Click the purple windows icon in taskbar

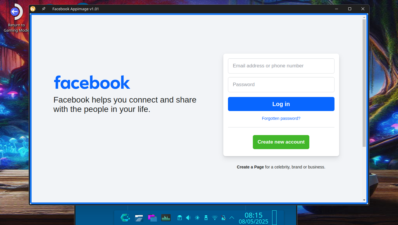(x=152, y=218)
